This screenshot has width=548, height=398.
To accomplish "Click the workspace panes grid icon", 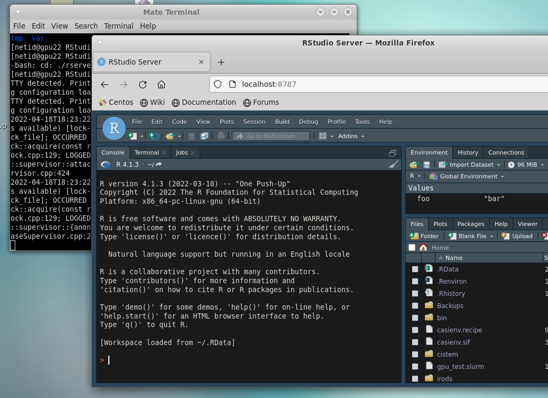I will pos(322,136).
